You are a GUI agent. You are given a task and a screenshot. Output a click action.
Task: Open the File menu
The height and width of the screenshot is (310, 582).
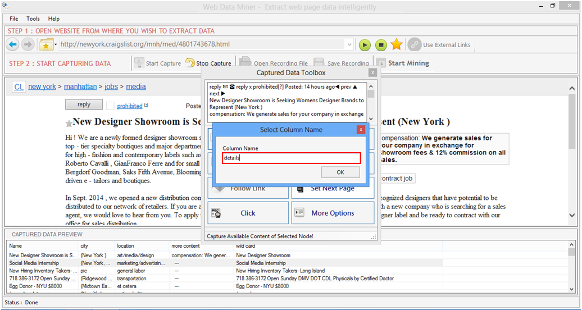[x=13, y=19]
